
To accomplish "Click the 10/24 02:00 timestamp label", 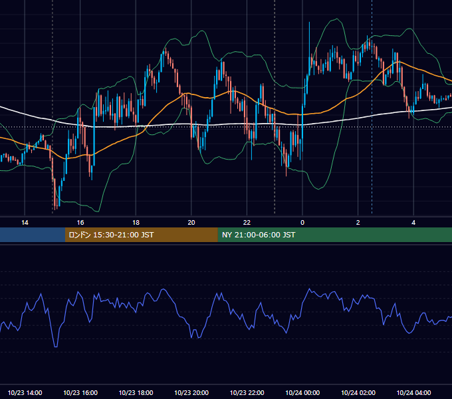I will (358, 392).
